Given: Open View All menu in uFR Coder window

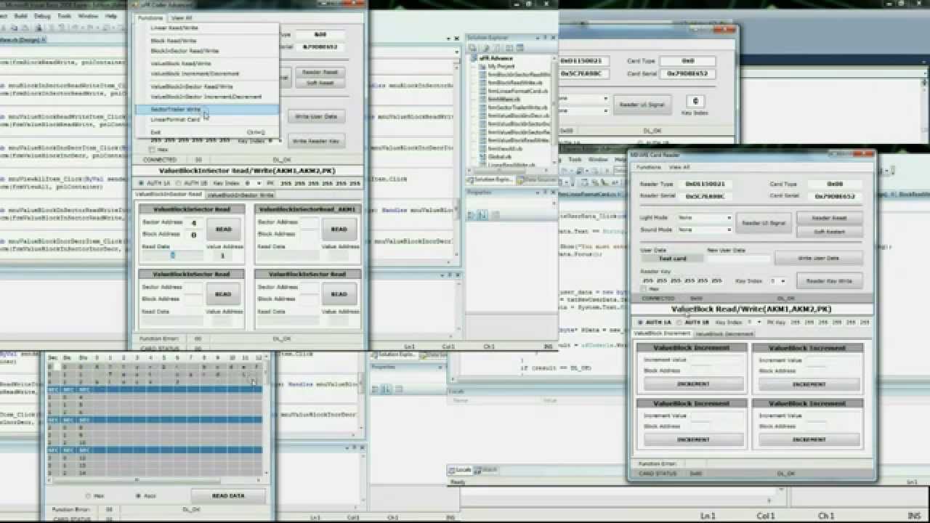Looking at the screenshot, I should (x=182, y=17).
